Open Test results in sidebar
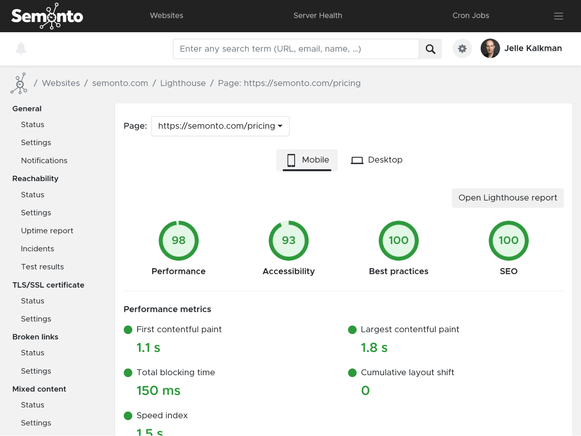 42,267
